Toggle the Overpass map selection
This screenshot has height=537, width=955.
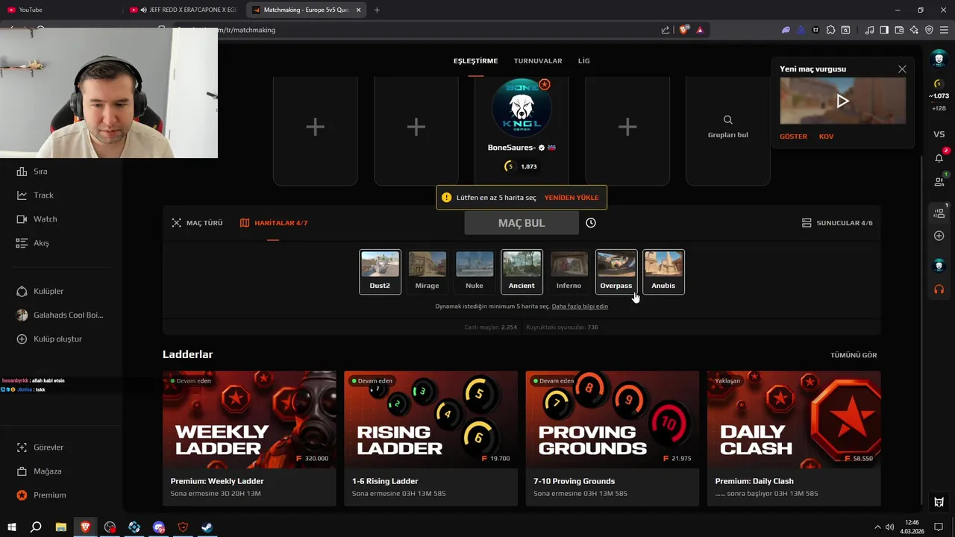tap(616, 271)
